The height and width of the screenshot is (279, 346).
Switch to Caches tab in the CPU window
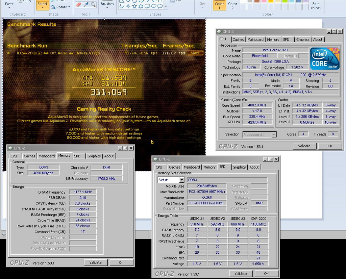[238, 40]
